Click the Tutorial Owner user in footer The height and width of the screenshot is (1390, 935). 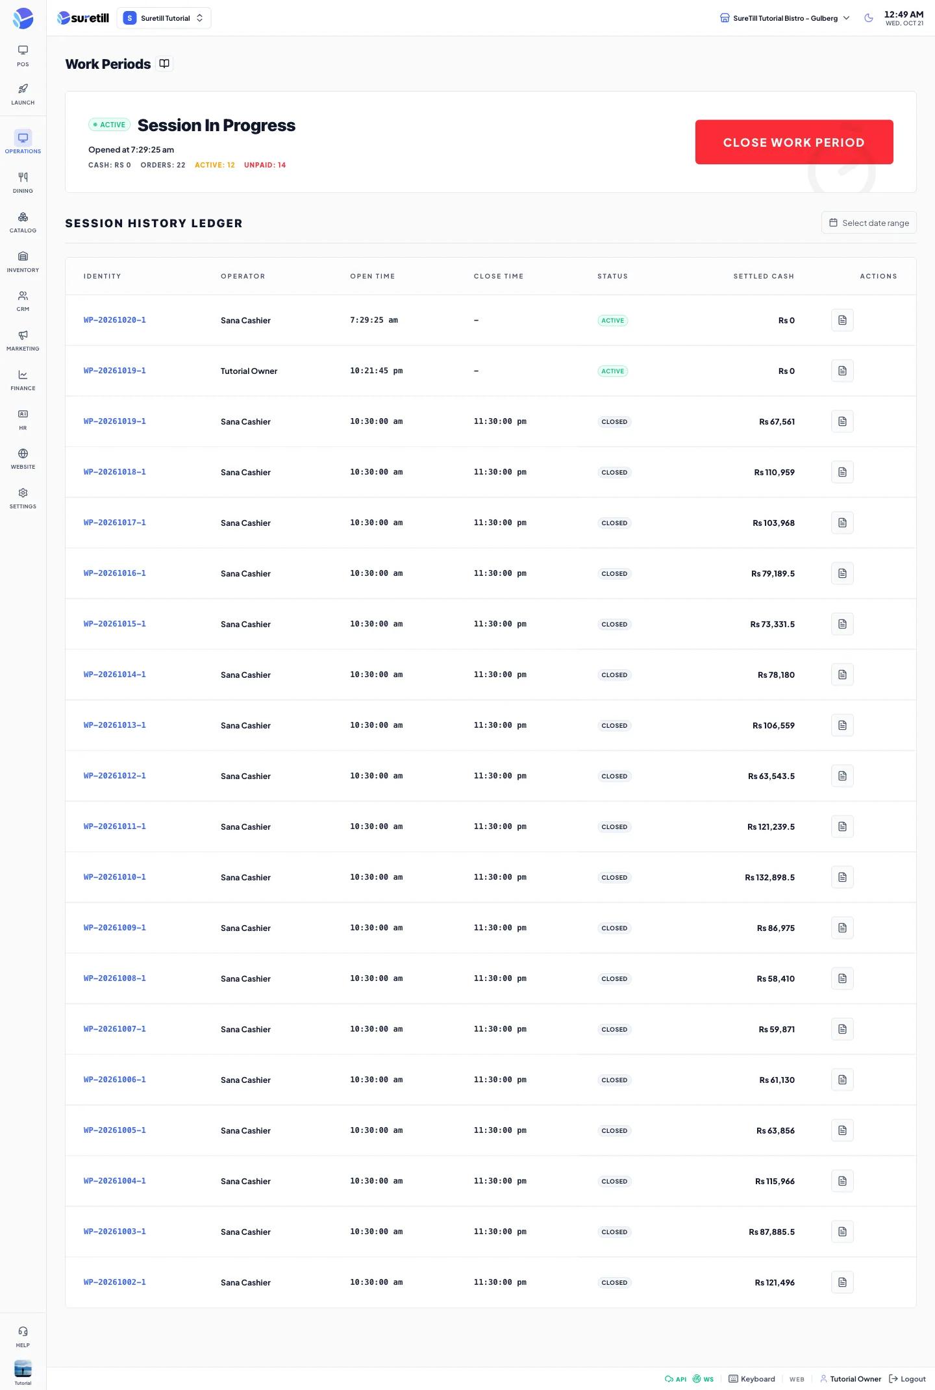(851, 1379)
